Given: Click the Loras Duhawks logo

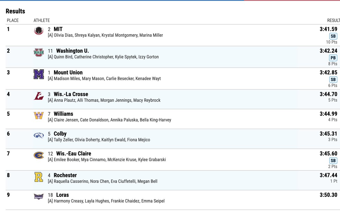Looking at the screenshot, I should point(38,197).
